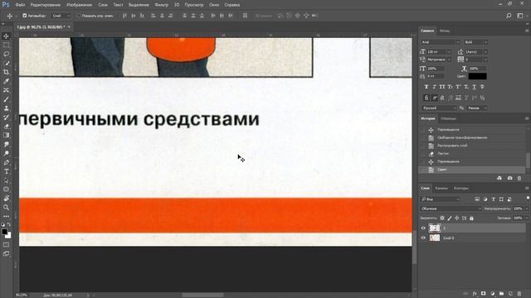The image size is (531, 298).
Task: Select the Clone Stamp tool
Action: [x=6, y=108]
